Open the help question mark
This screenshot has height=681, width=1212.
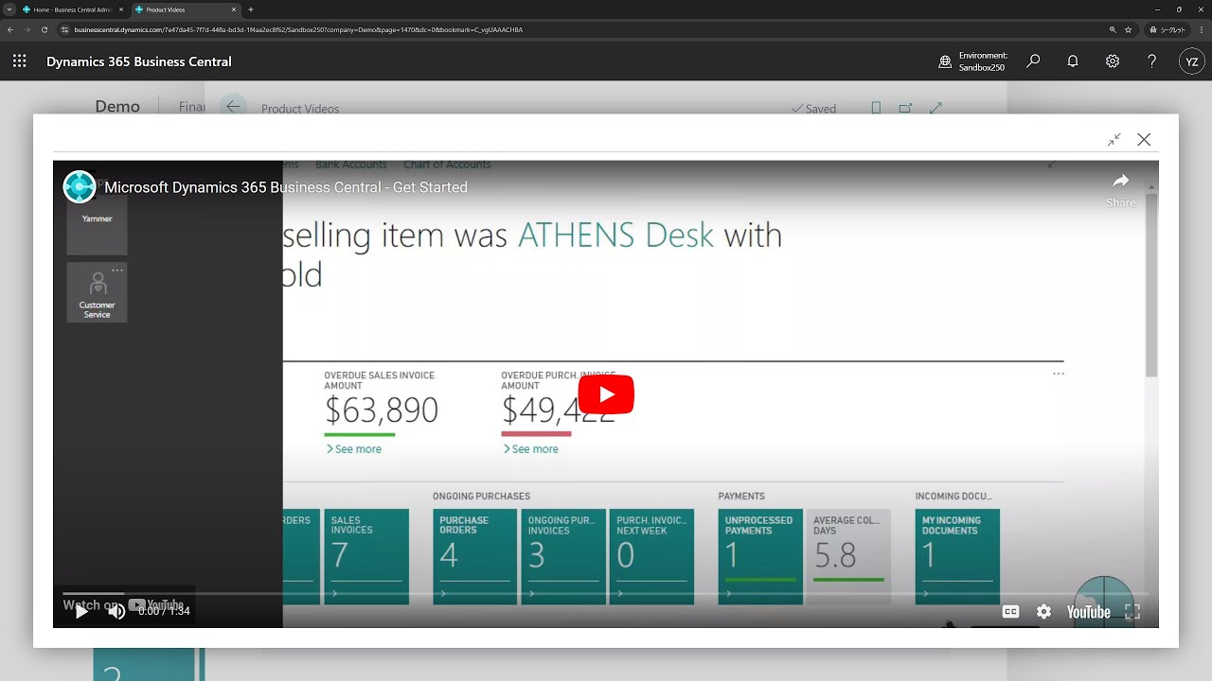click(x=1151, y=61)
